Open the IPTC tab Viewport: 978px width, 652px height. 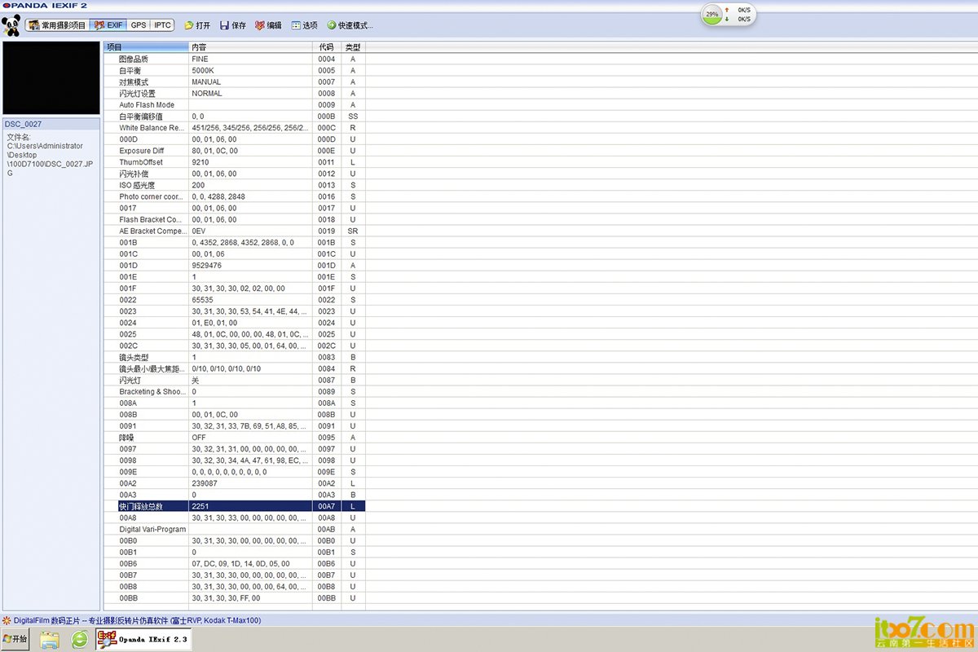tap(162, 25)
